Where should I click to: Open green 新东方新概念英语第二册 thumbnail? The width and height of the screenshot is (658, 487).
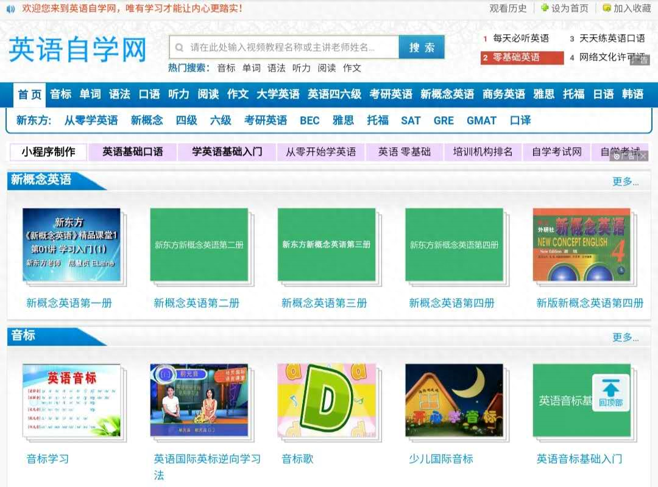click(199, 245)
